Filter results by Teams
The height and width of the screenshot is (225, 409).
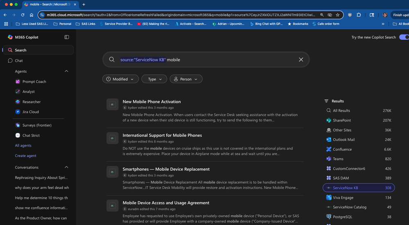pyautogui.click(x=359, y=159)
